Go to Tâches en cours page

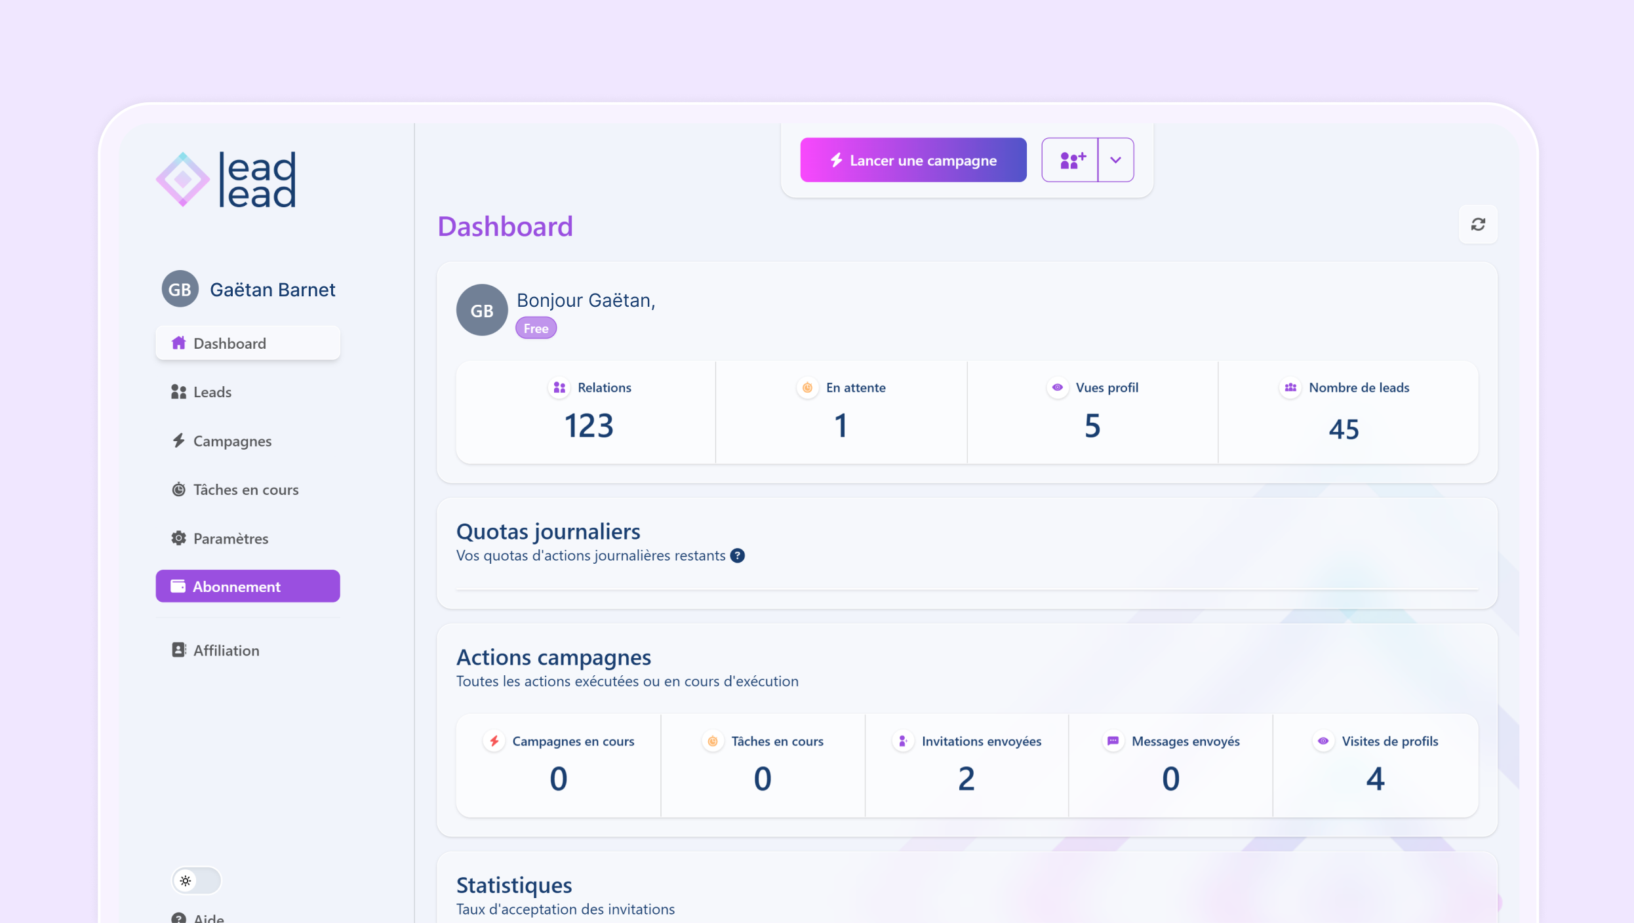(x=245, y=490)
